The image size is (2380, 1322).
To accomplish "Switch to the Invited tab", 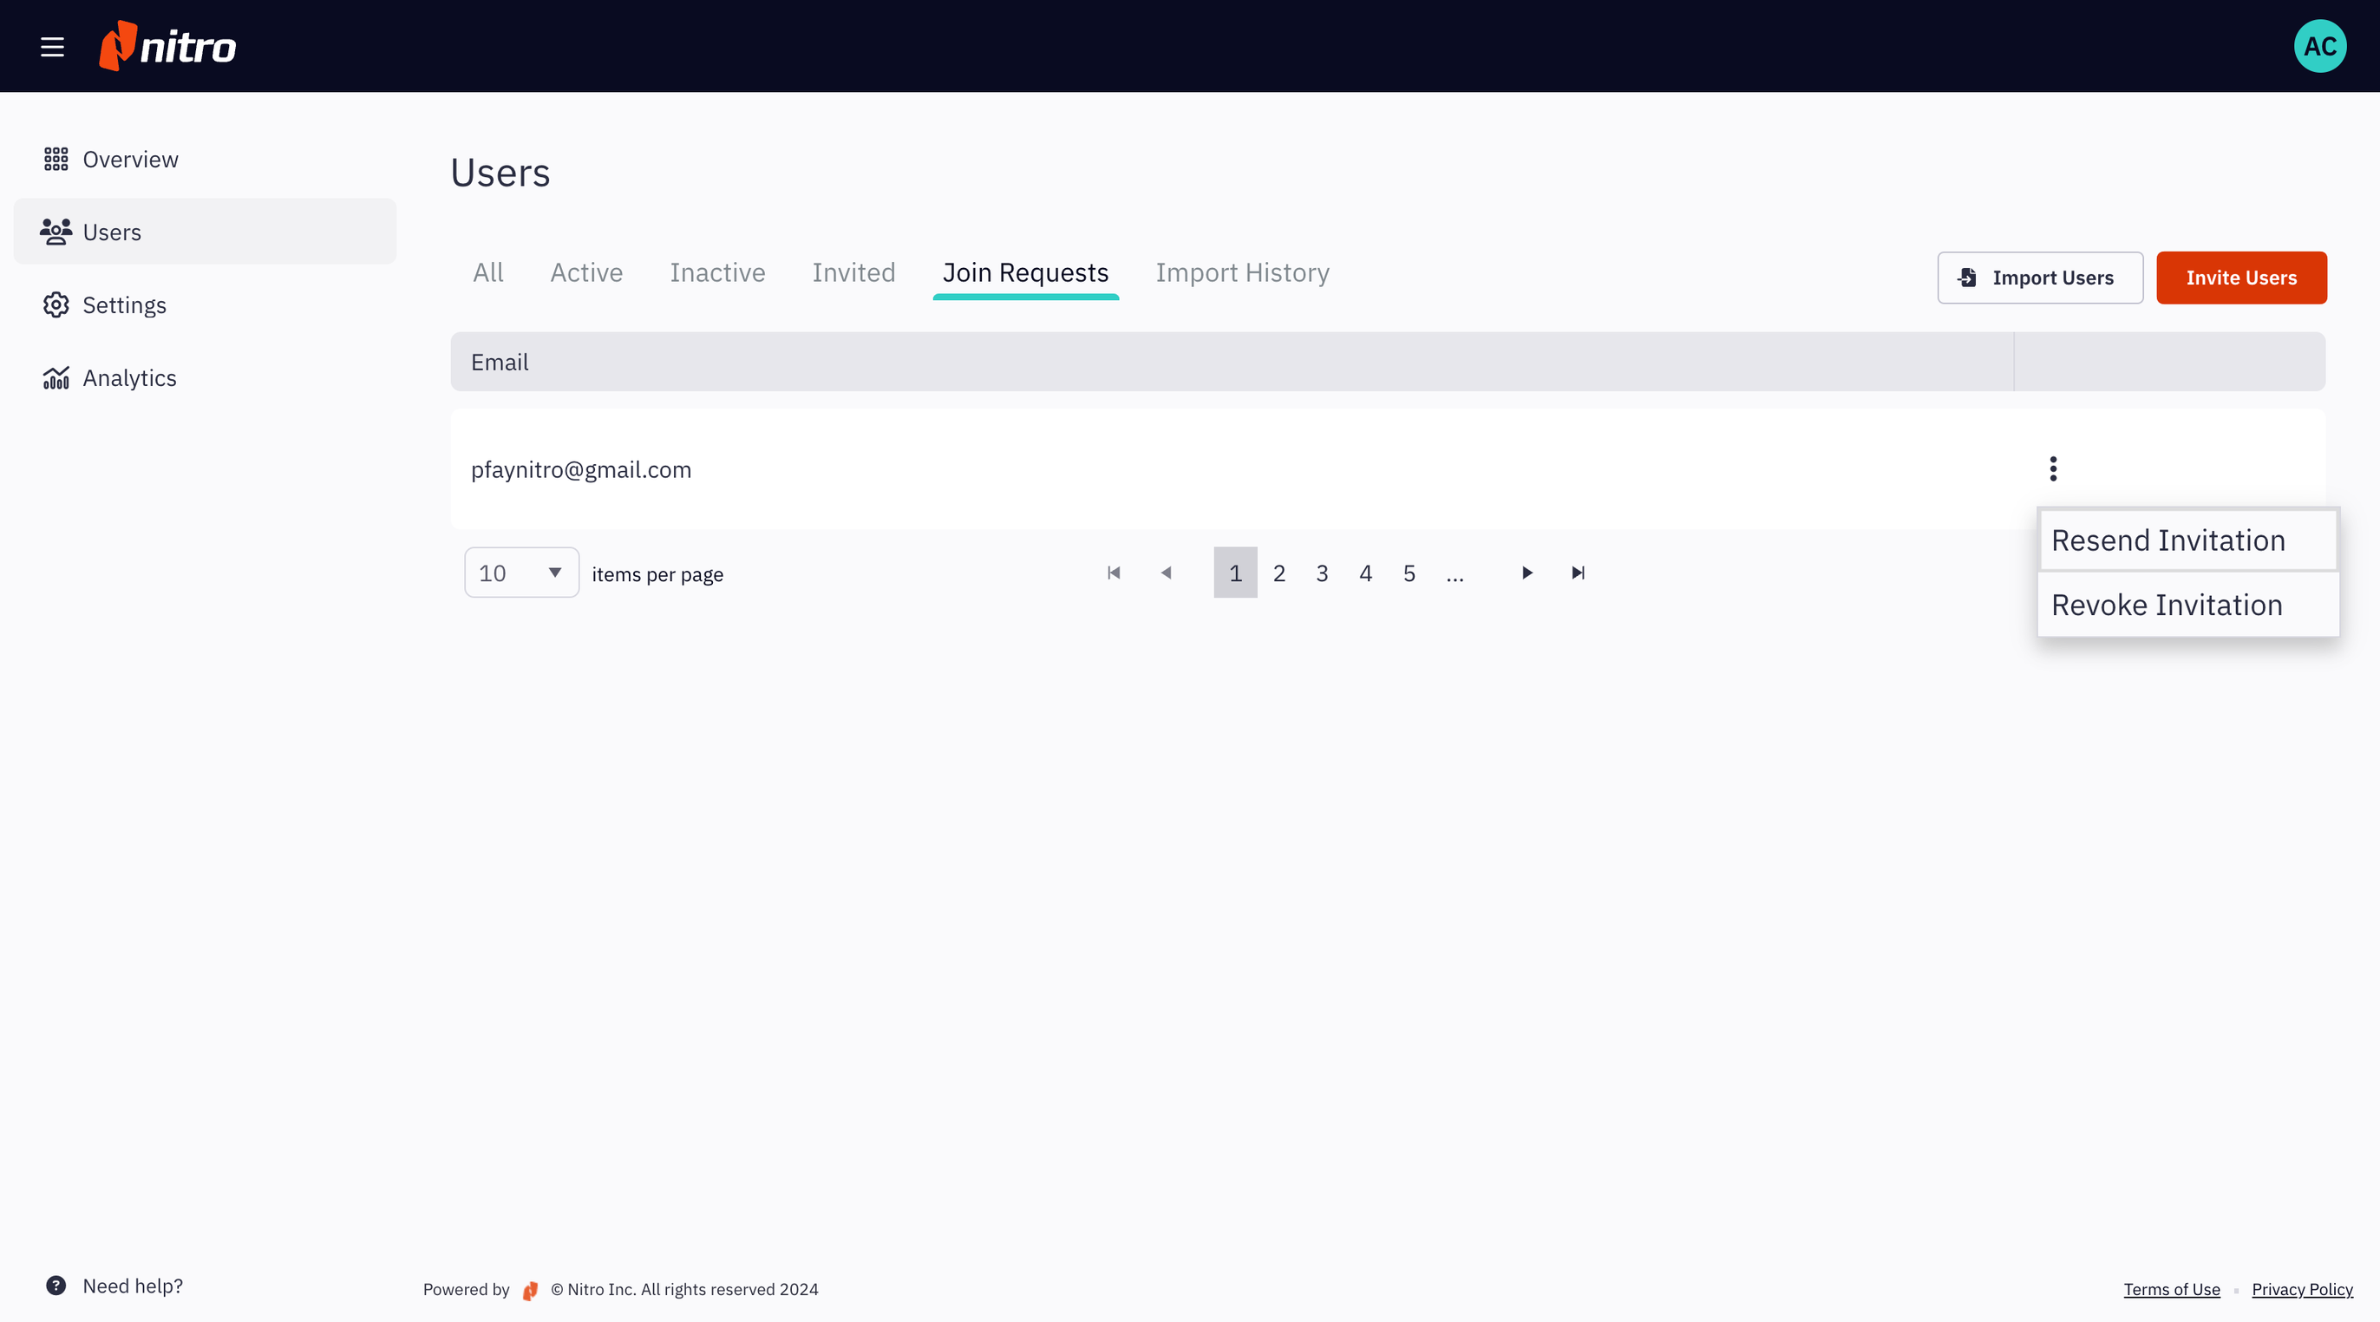I will point(853,272).
